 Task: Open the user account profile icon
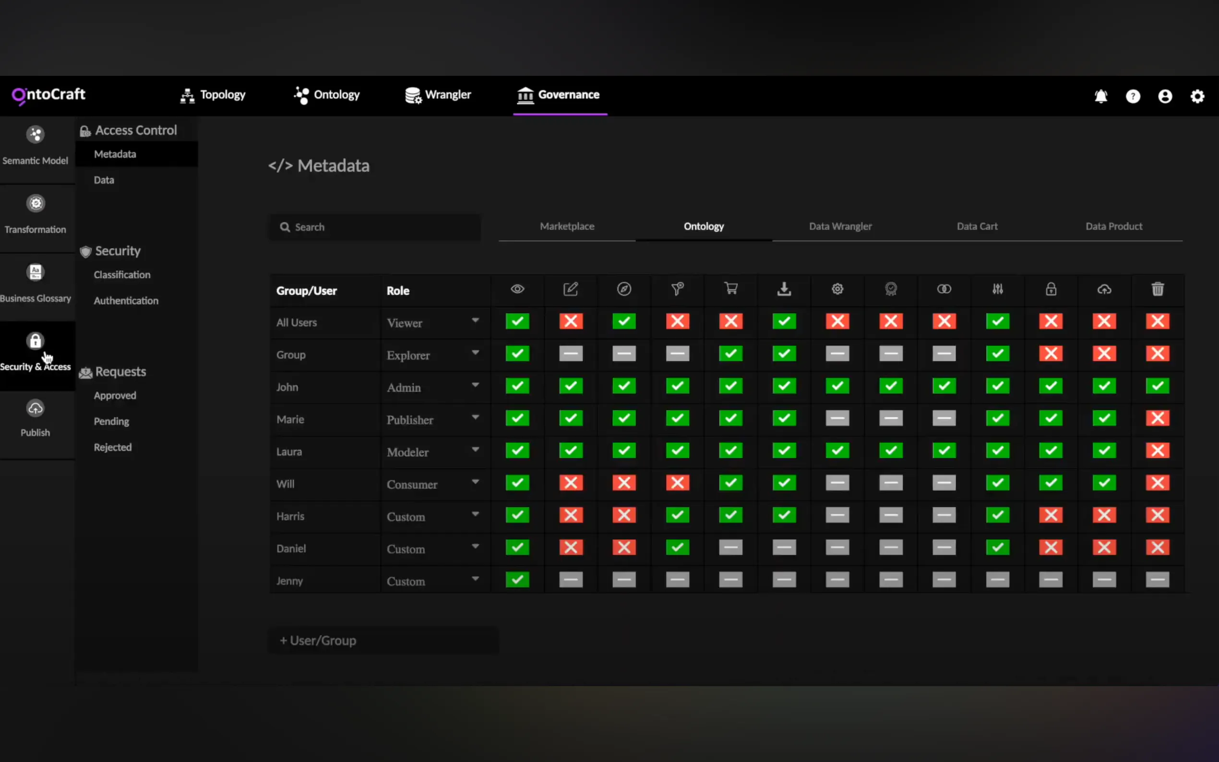pos(1165,96)
